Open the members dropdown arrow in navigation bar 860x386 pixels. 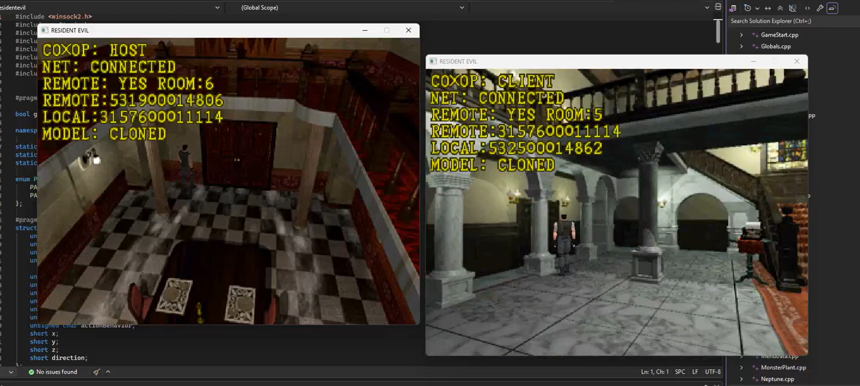(x=707, y=7)
